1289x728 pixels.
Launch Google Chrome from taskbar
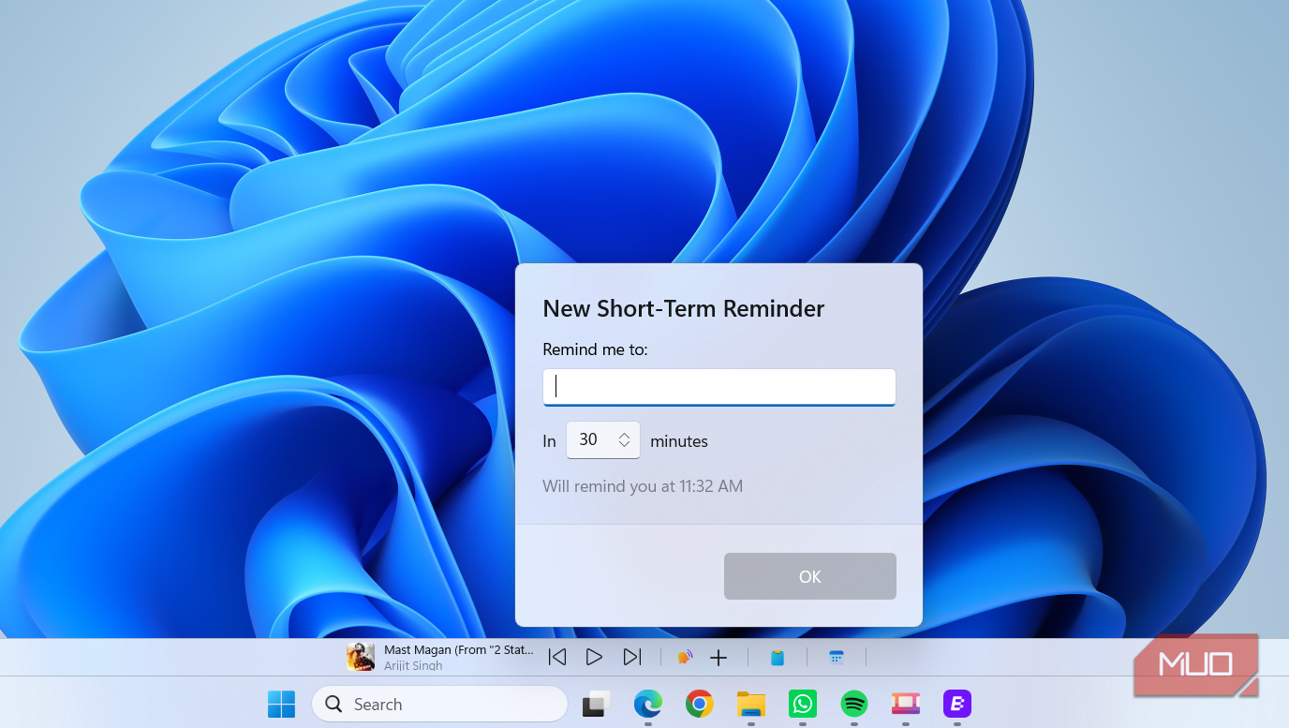[x=700, y=704]
